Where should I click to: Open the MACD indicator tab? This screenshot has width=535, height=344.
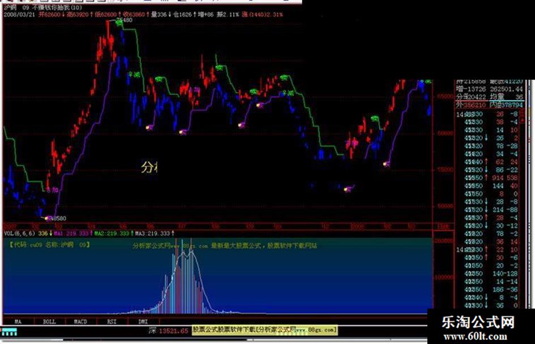(x=80, y=321)
